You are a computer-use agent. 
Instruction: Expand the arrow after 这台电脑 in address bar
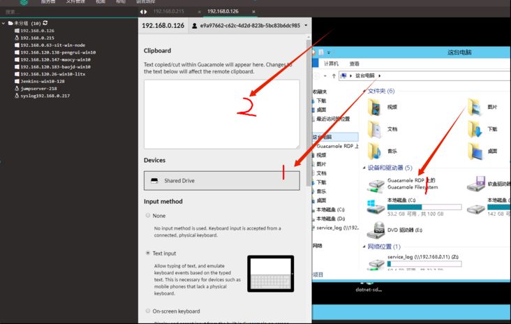point(380,75)
